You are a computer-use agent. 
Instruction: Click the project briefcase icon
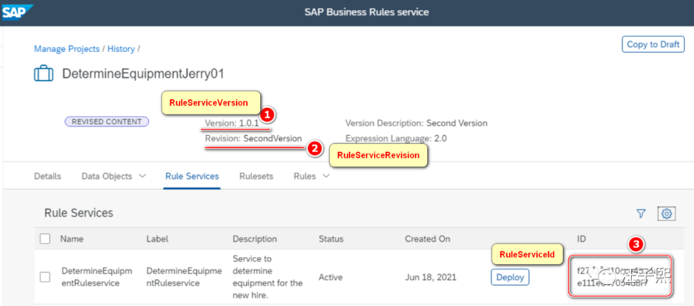tap(43, 73)
